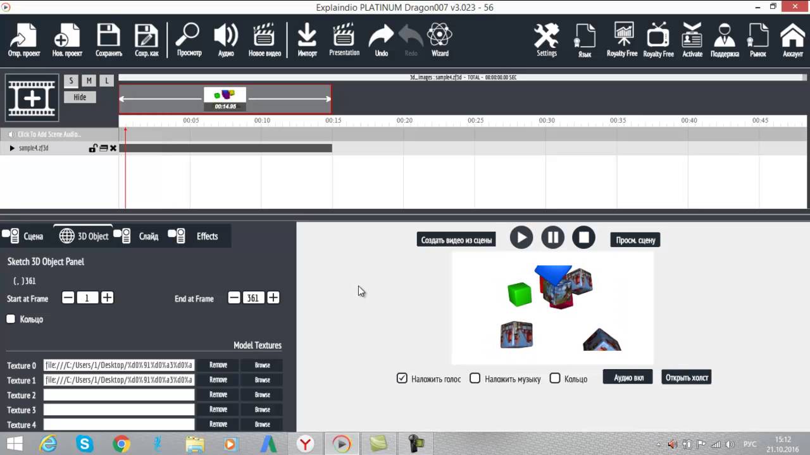The height and width of the screenshot is (455, 810).
Task: Click Аудио вкл button
Action: click(628, 377)
